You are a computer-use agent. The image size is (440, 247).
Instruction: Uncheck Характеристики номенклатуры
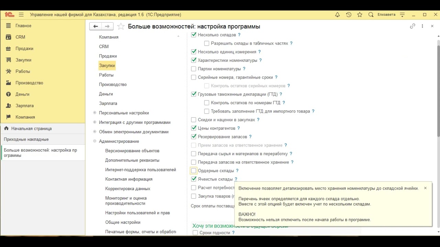pos(194,60)
